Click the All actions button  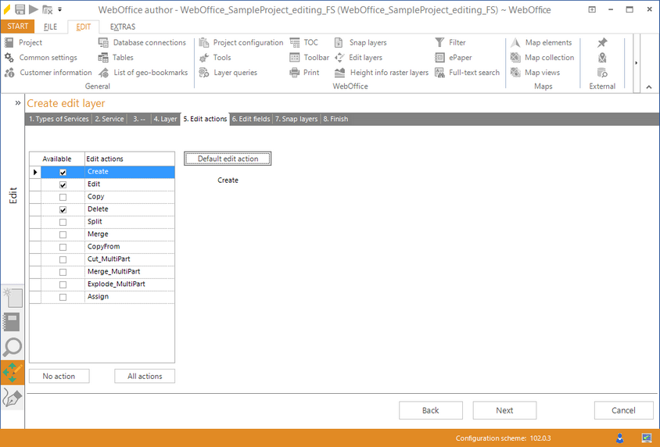point(145,376)
